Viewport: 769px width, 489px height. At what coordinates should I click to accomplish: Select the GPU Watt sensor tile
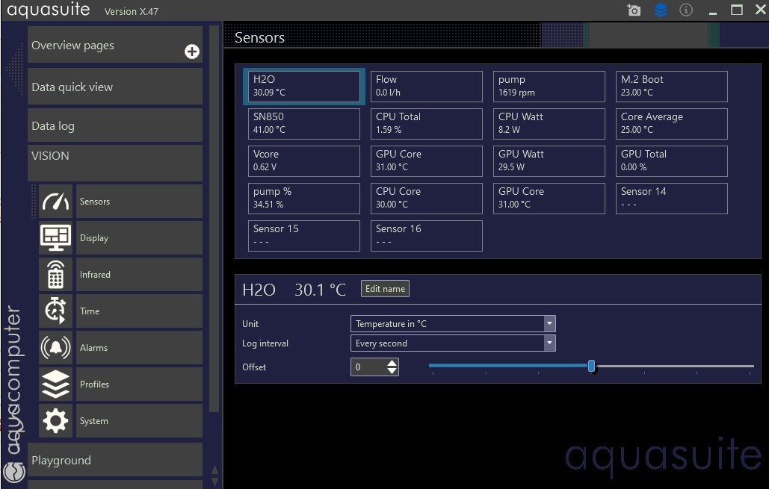click(x=549, y=161)
